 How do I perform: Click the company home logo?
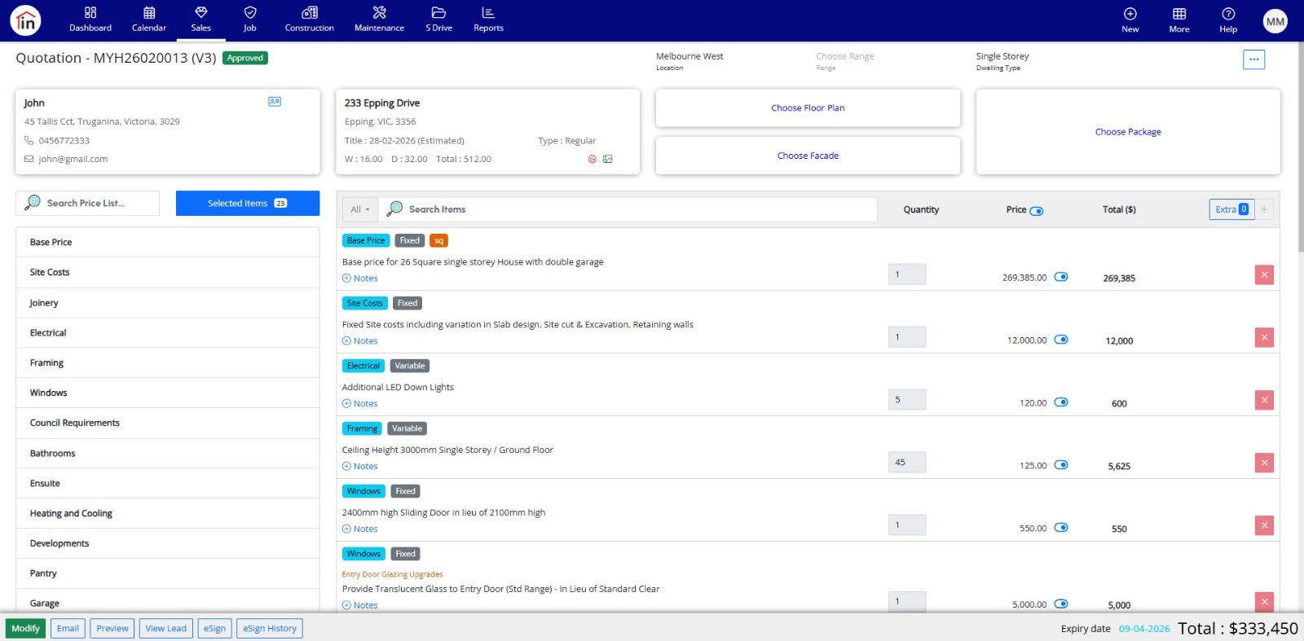pos(26,21)
